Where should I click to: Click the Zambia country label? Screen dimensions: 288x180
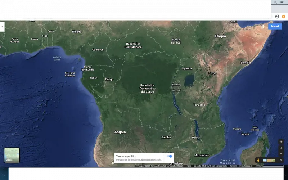pyautogui.click(x=166, y=137)
